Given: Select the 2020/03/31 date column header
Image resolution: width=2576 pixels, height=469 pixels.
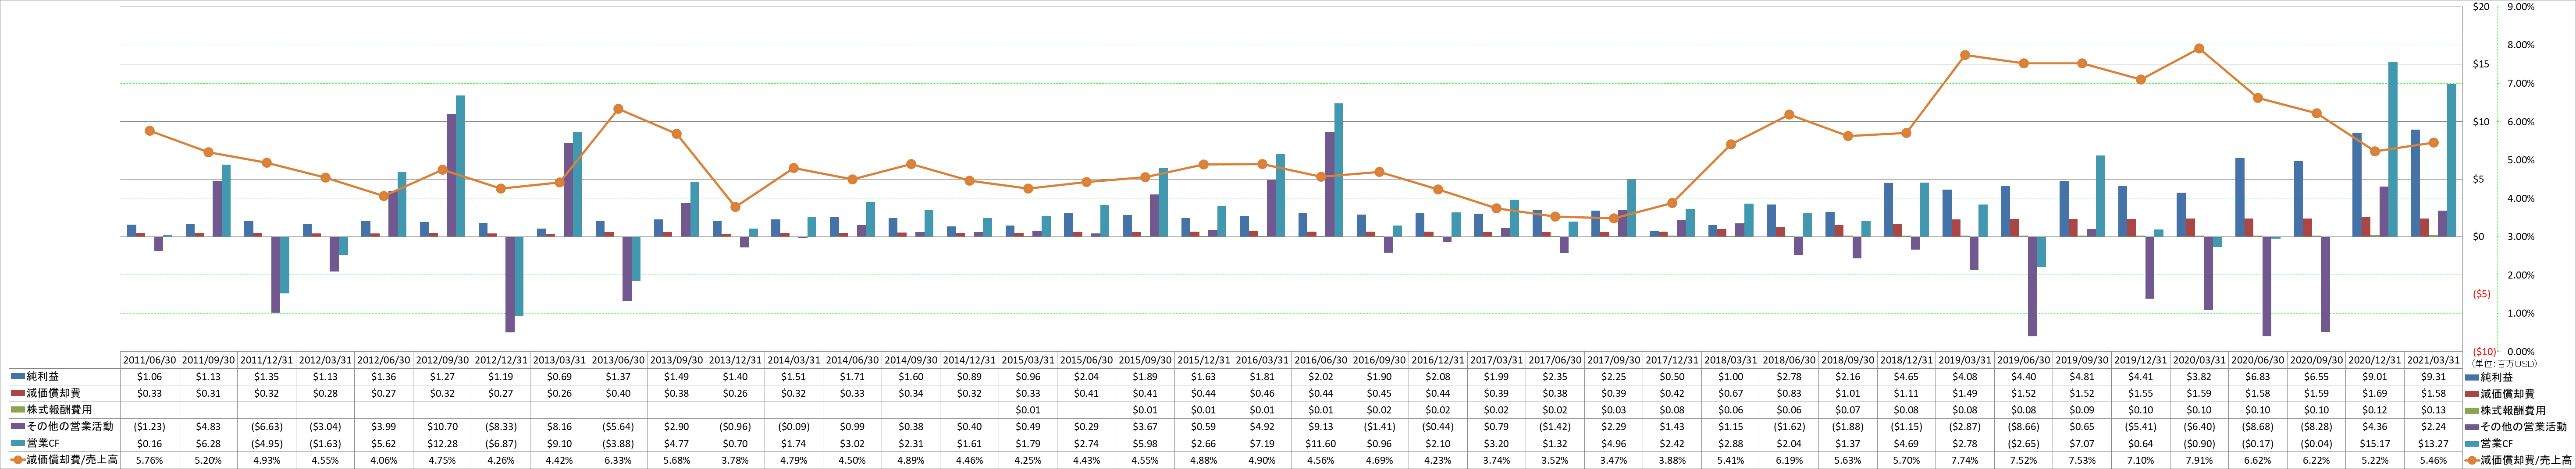Looking at the screenshot, I should tap(2199, 360).
